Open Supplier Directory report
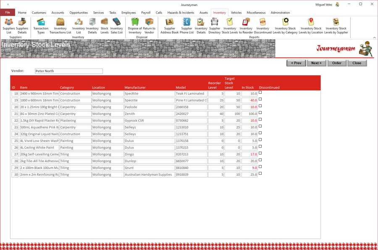Screen dimensions: 378x250 click(215, 26)
